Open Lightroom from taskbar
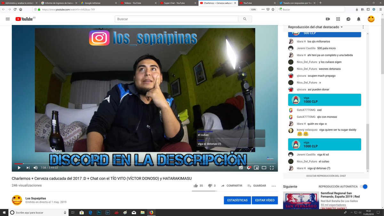 pyautogui.click(x=108, y=212)
